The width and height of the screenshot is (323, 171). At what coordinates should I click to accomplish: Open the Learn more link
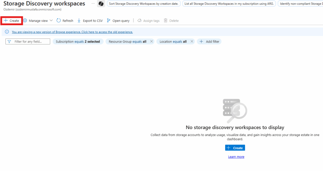236,157
